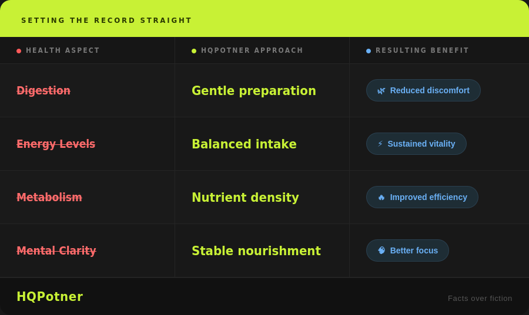Select the Better focus badge
The height and width of the screenshot is (315, 529).
point(407,250)
